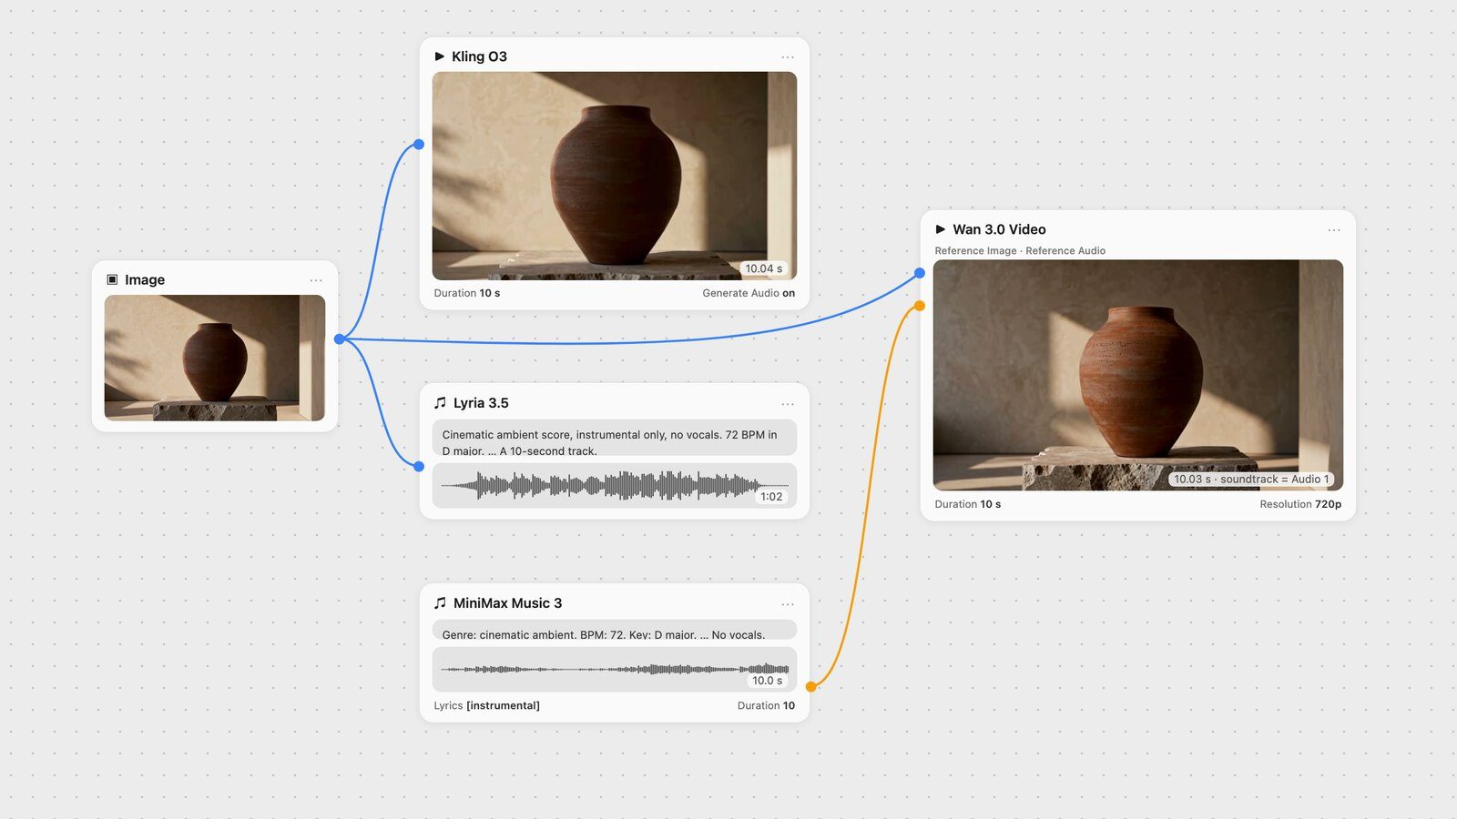Viewport: 1457px width, 819px height.
Task: Edit the Lyrics [instrumental] field
Action: click(x=486, y=705)
